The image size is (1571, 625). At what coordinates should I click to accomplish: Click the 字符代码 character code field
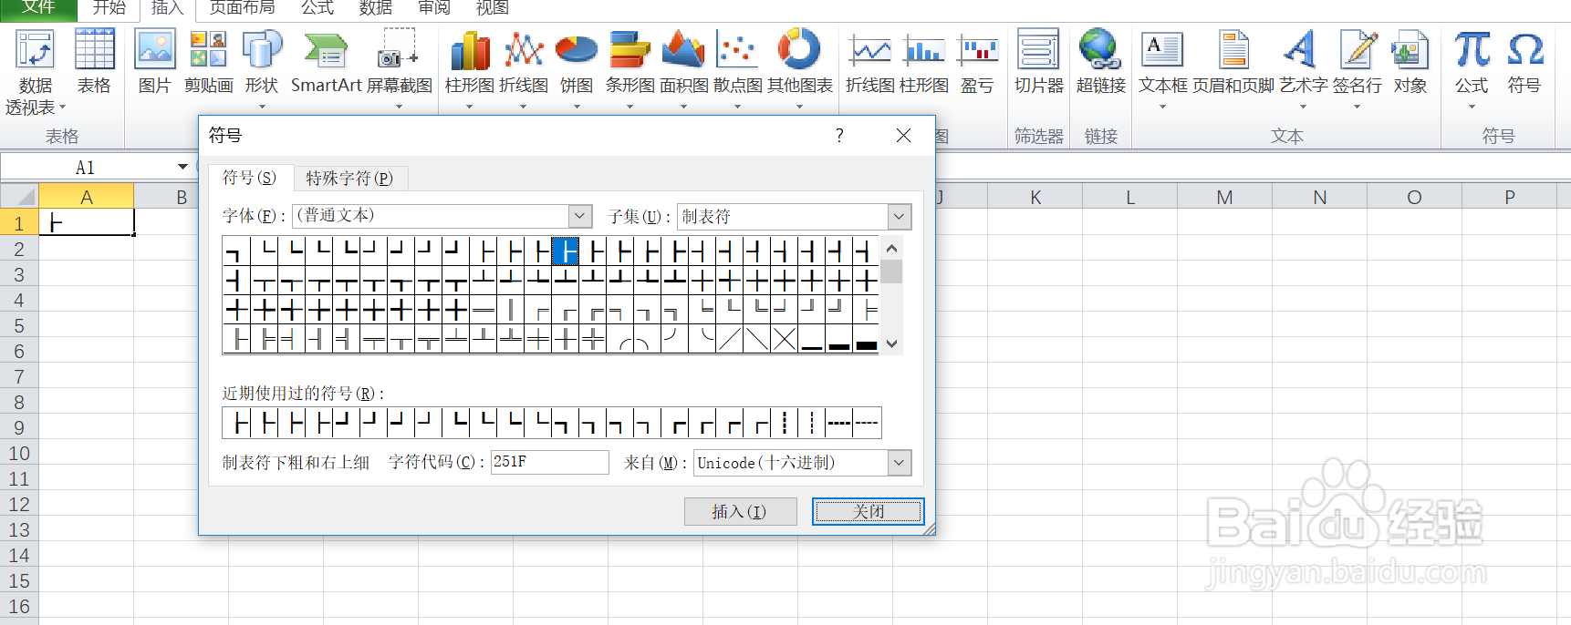pyautogui.click(x=549, y=462)
